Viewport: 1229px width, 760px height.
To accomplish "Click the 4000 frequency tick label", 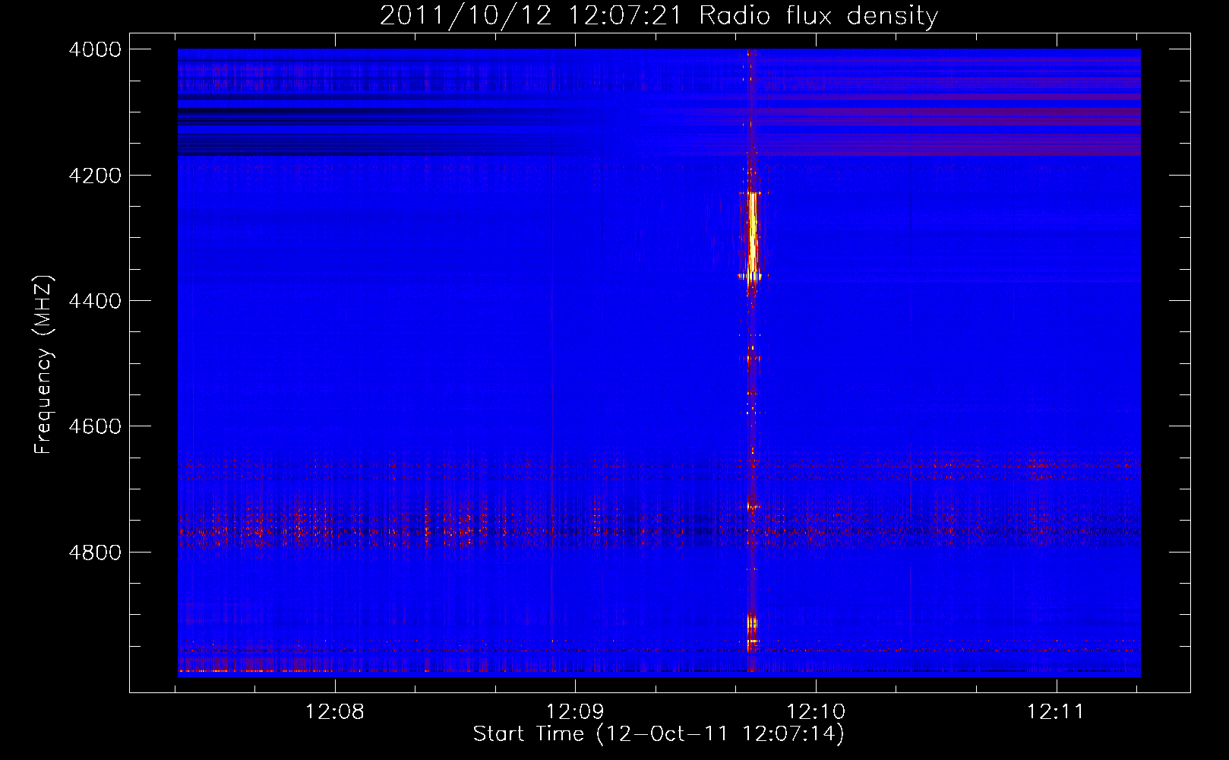I will [95, 49].
